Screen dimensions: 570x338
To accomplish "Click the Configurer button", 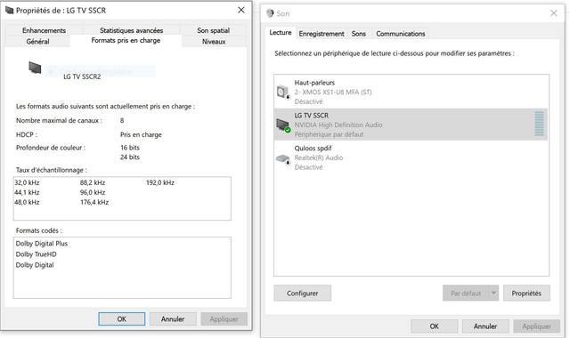I will (303, 293).
